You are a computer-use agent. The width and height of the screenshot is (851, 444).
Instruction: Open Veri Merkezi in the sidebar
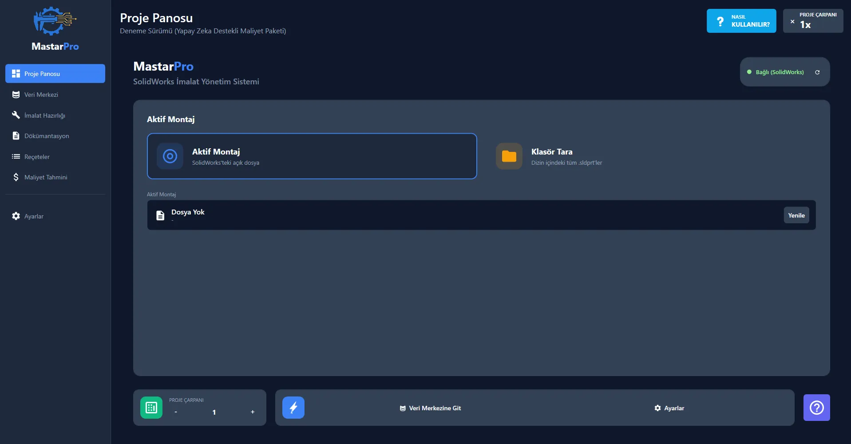pos(41,95)
